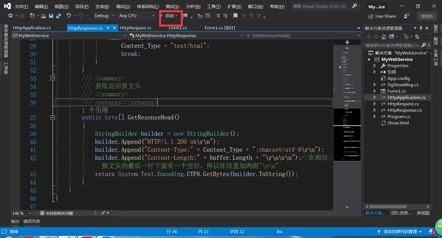The width and height of the screenshot is (442, 238).
Task: Open the Any CPU platform dropdown
Action: tap(137, 16)
